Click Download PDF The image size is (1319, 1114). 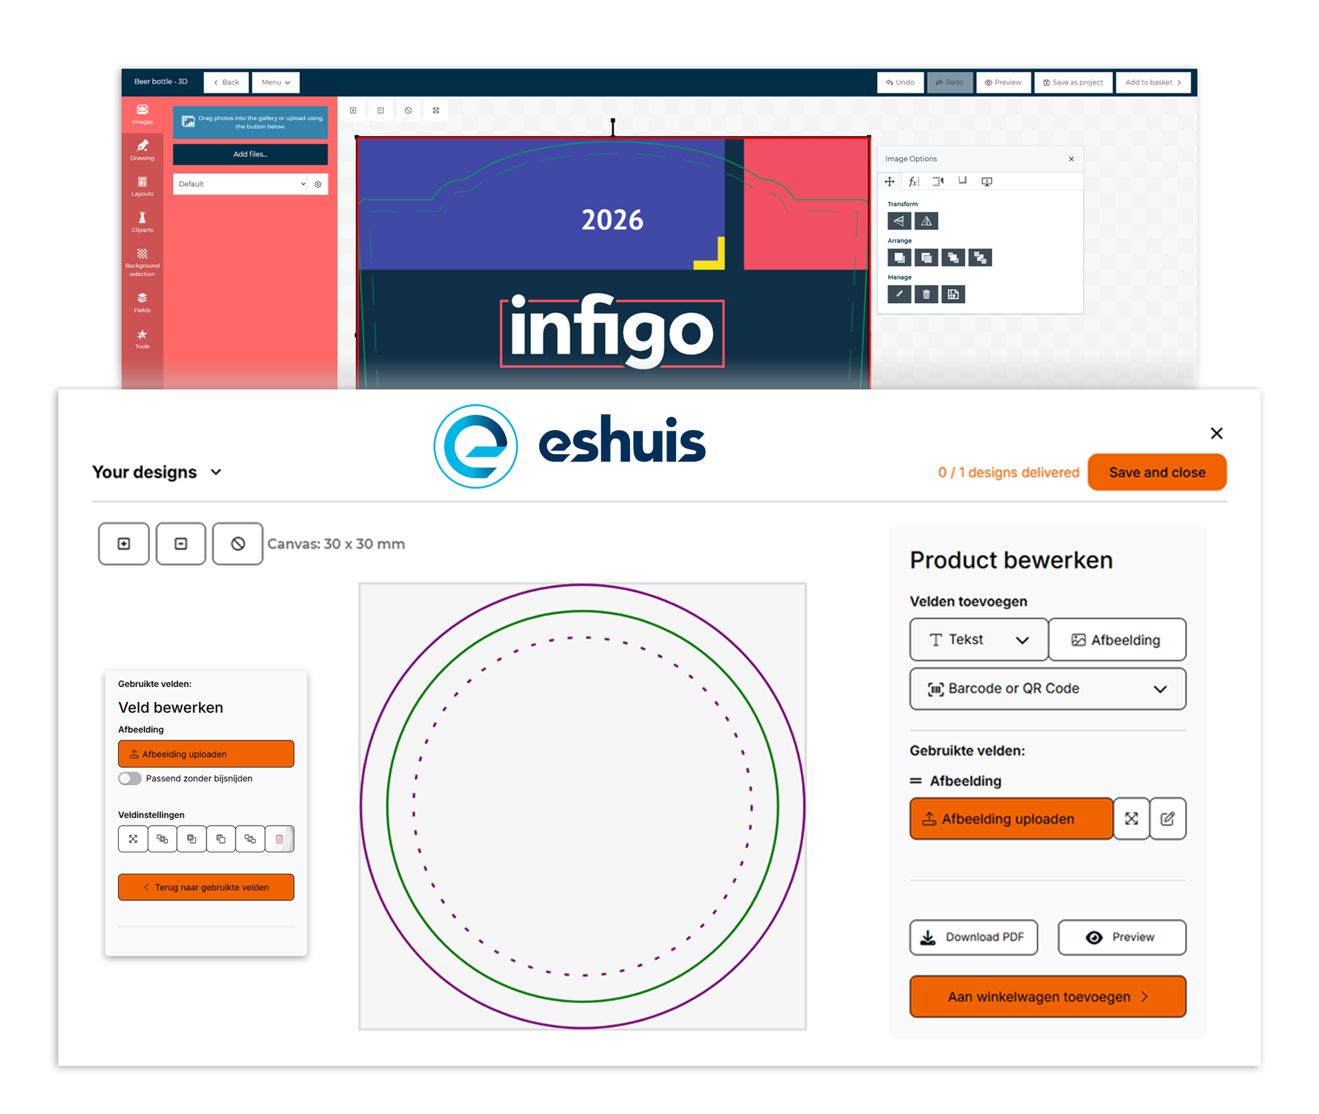pyautogui.click(x=974, y=937)
